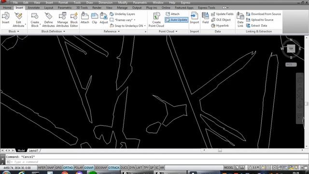Disable OSNAP in status bar
The width and height of the screenshot is (309, 174).
tap(89, 168)
